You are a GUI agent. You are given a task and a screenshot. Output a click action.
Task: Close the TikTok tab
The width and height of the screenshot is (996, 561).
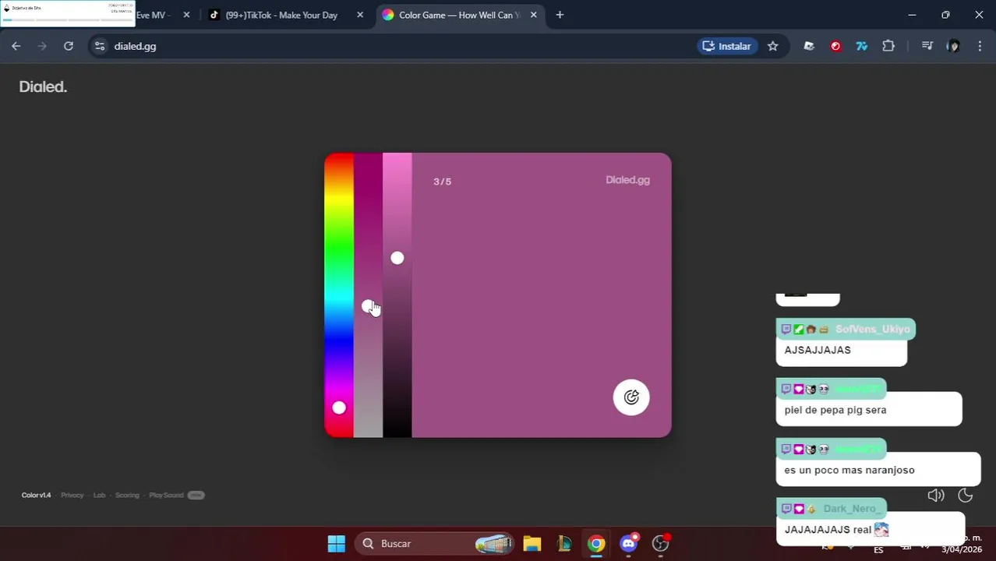click(x=360, y=15)
